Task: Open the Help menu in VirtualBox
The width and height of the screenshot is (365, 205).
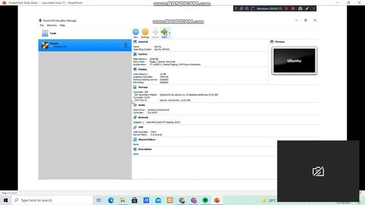Action: pos(62,25)
